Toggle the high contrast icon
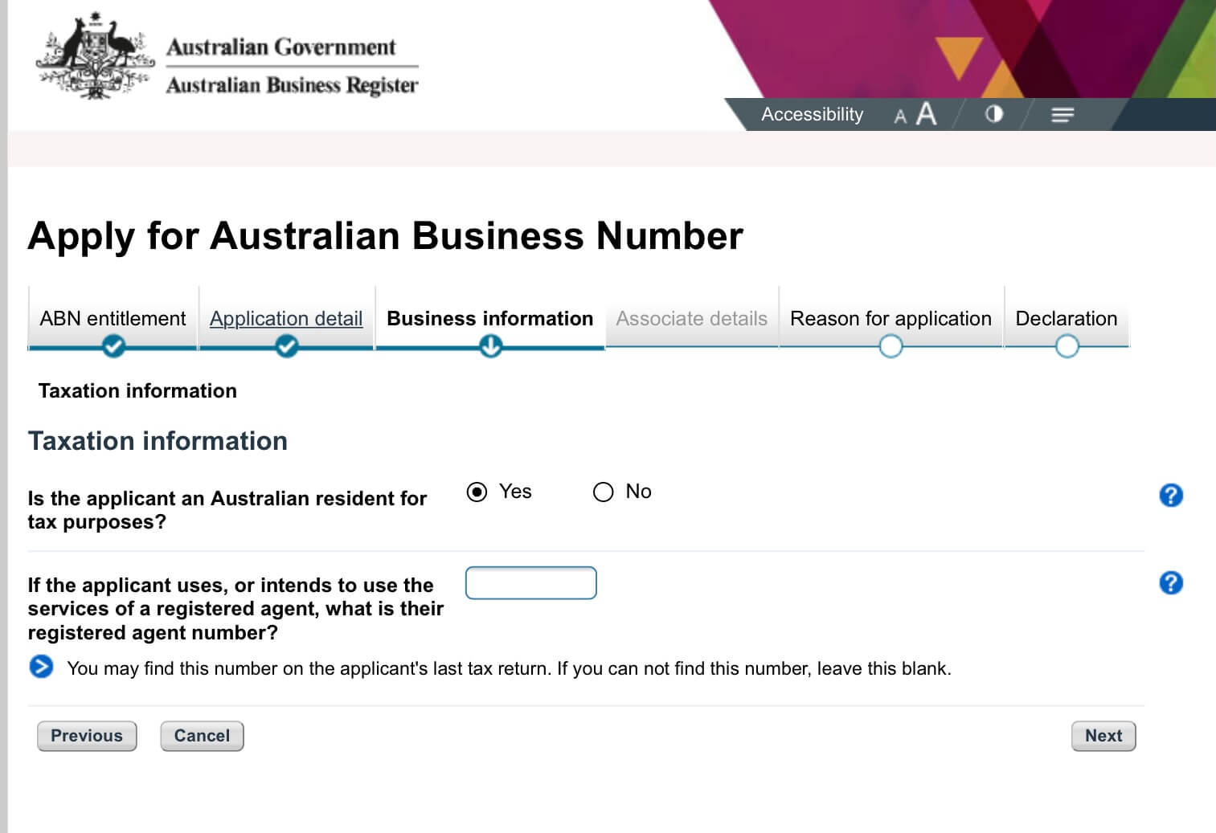 [994, 114]
